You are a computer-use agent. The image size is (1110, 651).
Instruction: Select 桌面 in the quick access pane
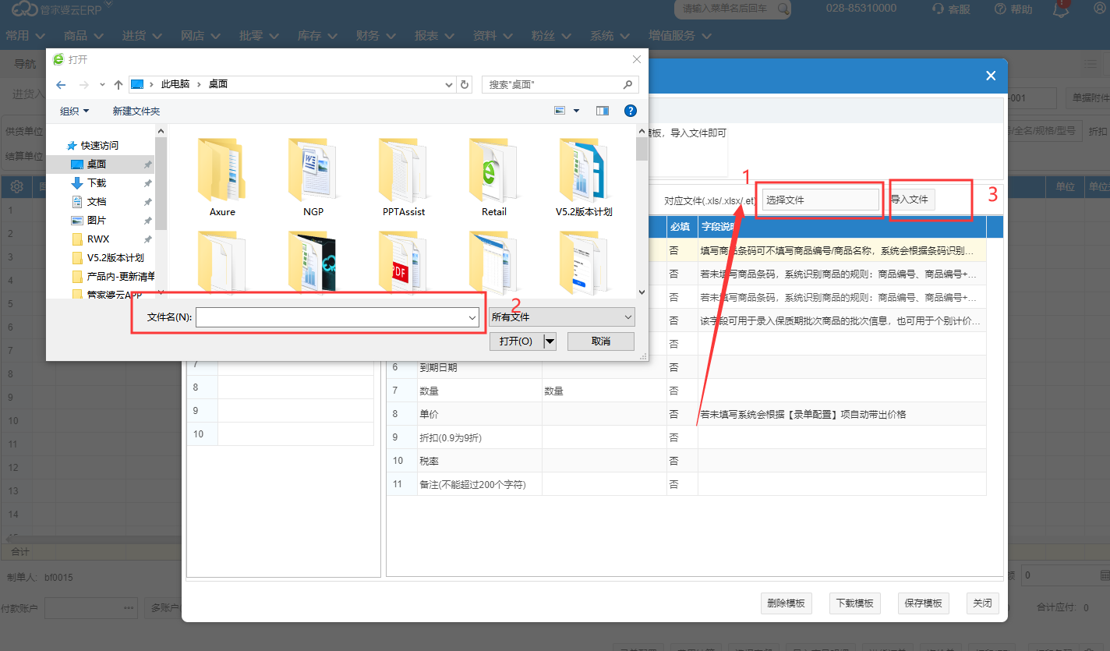[x=97, y=165]
